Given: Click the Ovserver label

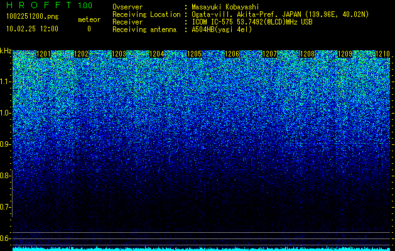Looking at the screenshot, I should (127, 7).
